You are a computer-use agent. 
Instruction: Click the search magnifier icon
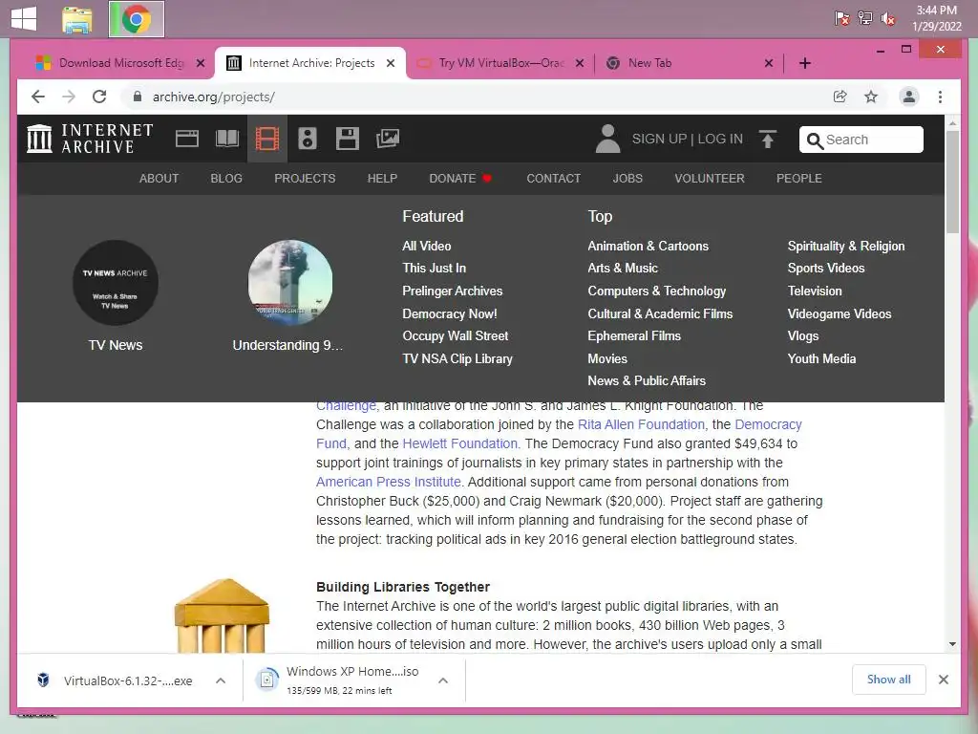[x=815, y=140]
